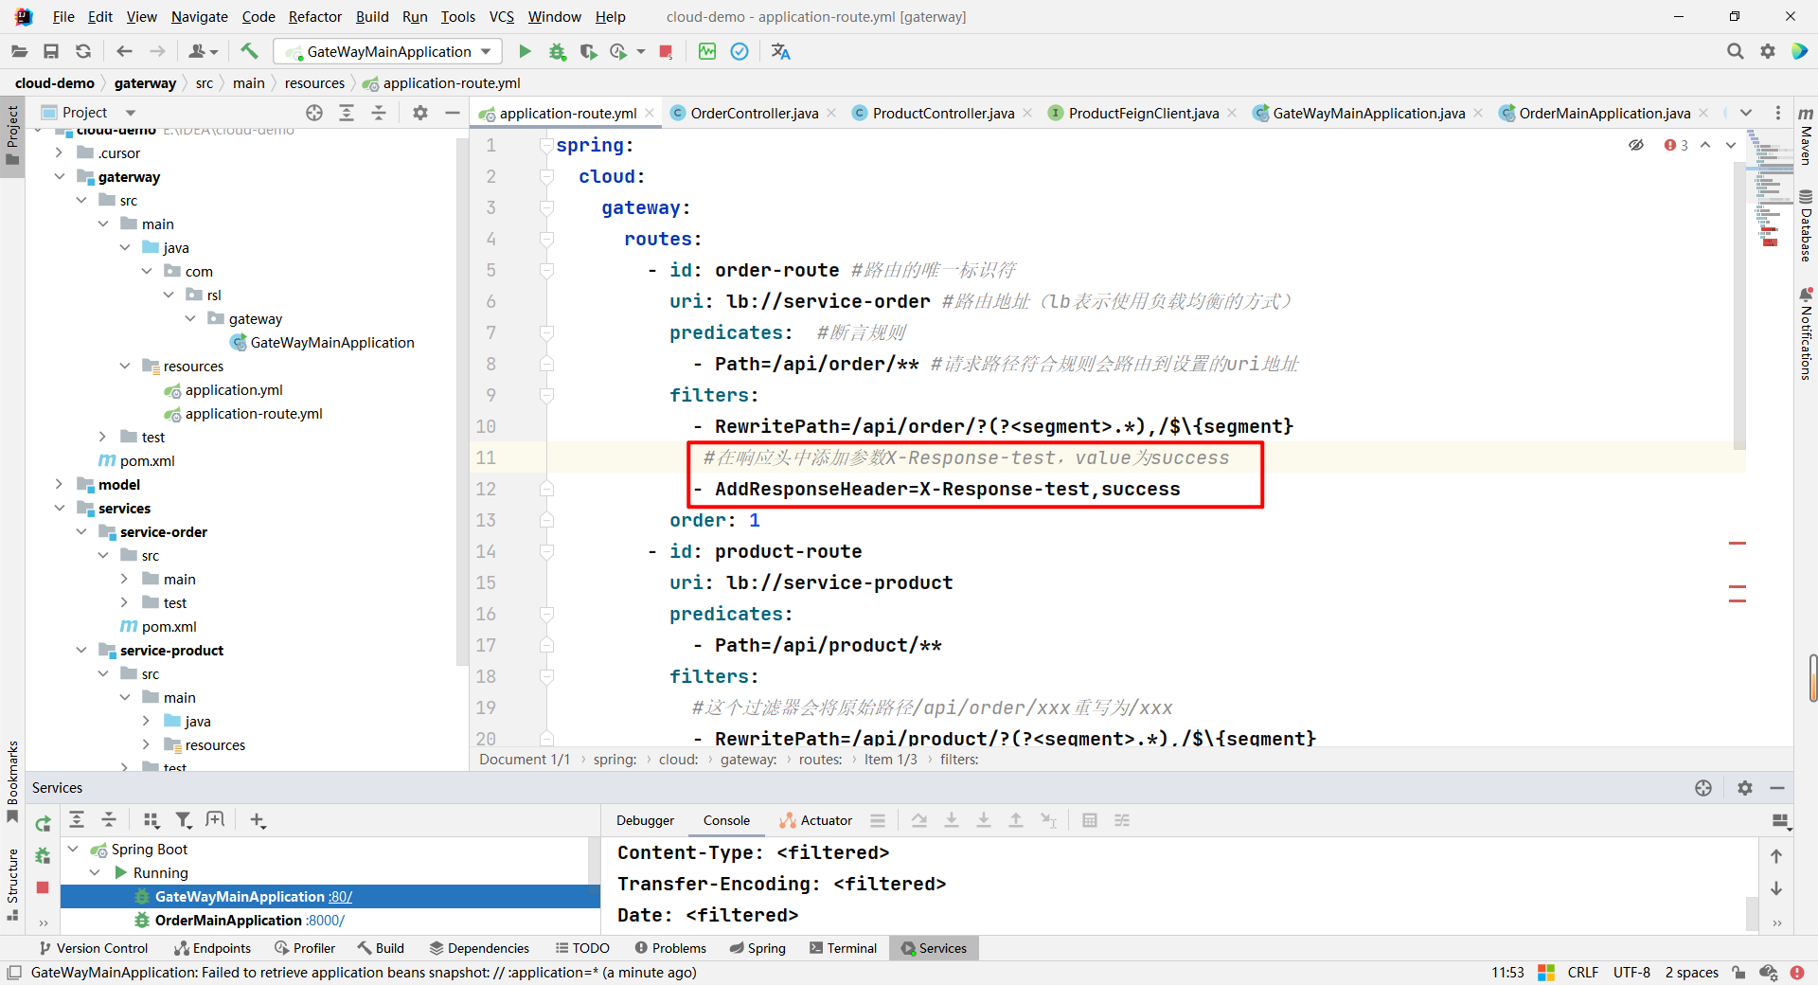Toggle tool window bars in status bar corner
The height and width of the screenshot is (985, 1818).
click(x=14, y=973)
